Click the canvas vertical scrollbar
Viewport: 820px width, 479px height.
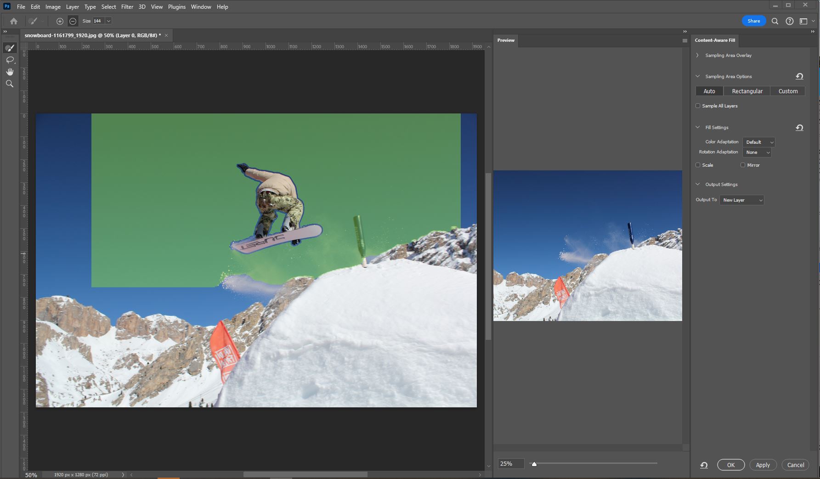(x=488, y=256)
